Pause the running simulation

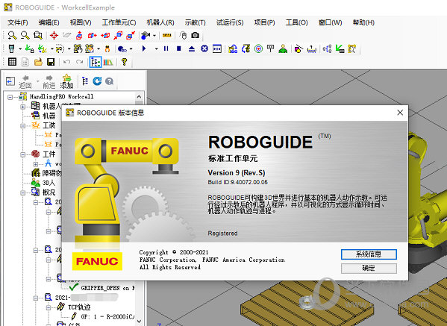point(166,48)
